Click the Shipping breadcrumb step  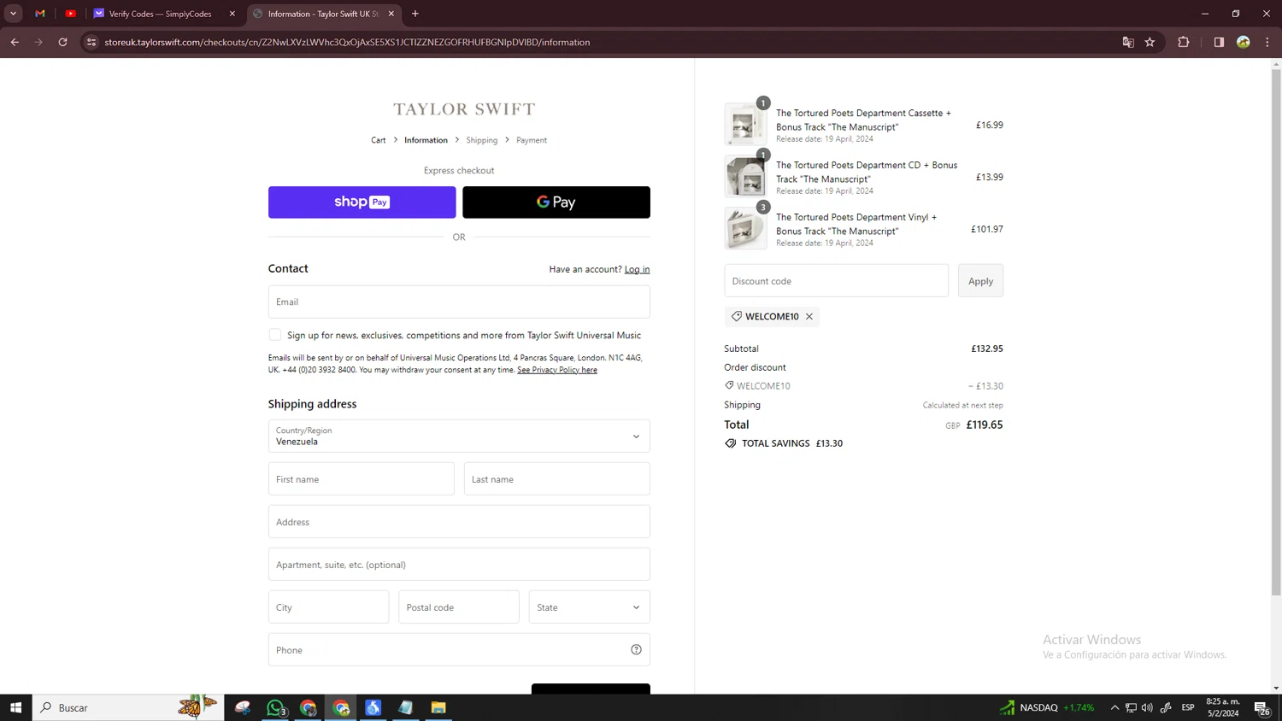pos(481,140)
